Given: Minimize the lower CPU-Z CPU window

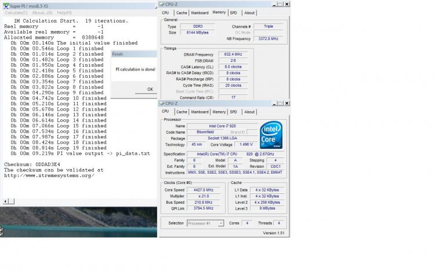Looking at the screenshot, I should tap(274, 103).
